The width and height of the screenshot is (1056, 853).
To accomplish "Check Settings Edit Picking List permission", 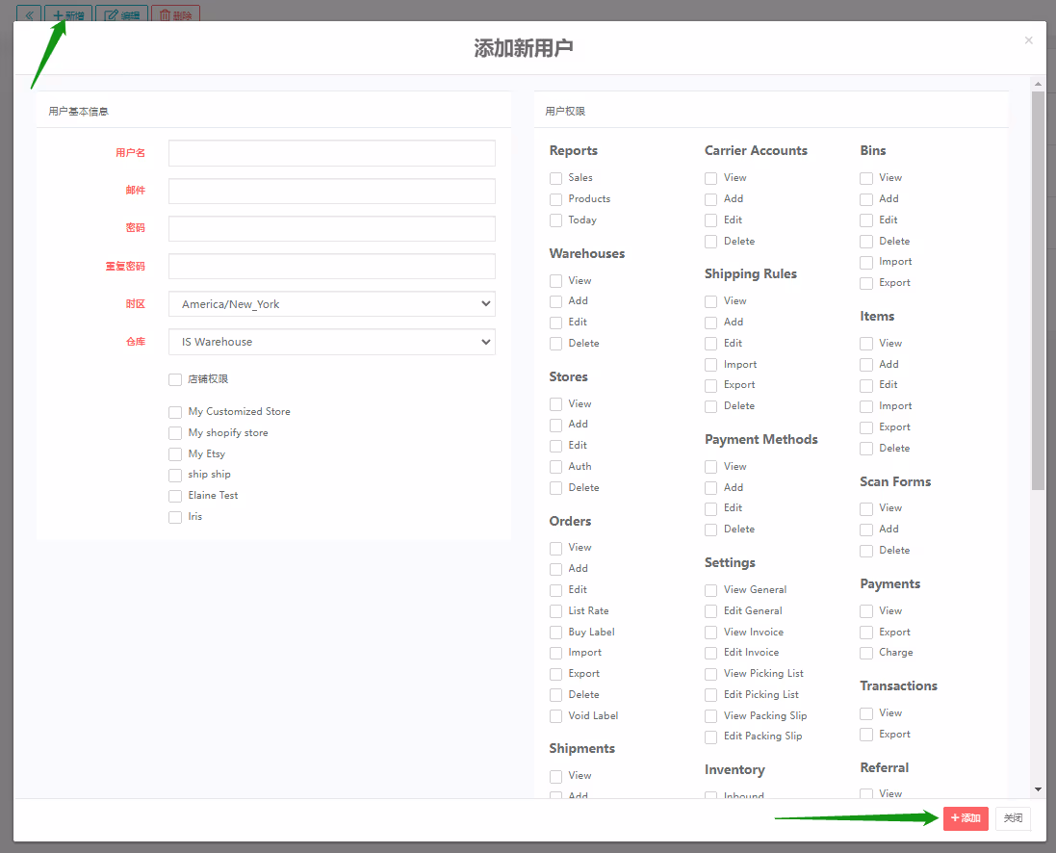I will pyautogui.click(x=710, y=695).
